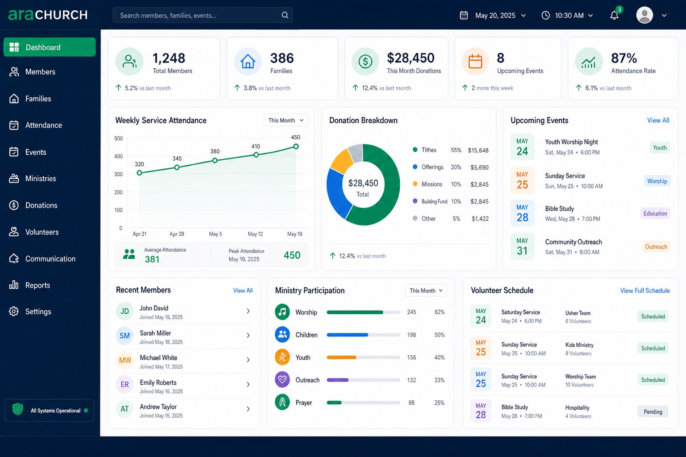Open Weekly Attendance This Month dropdown

pos(286,120)
